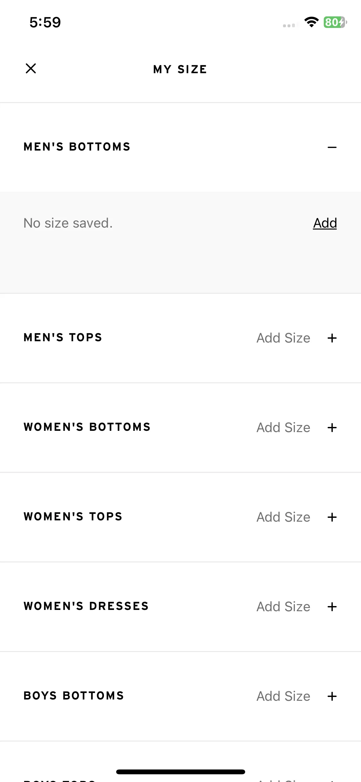The height and width of the screenshot is (782, 361).
Task: Expand the Men's Tops section
Action: (x=180, y=338)
